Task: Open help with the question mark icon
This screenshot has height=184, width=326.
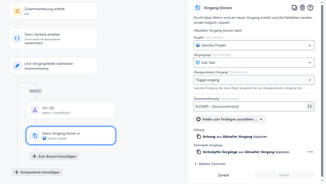Action: (x=310, y=8)
